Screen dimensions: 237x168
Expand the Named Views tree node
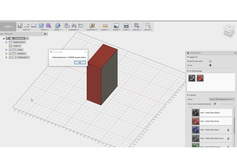tap(6, 42)
